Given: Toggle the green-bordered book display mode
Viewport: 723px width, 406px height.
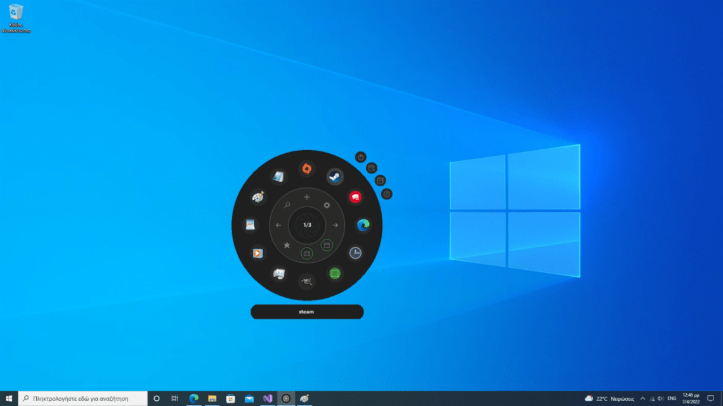Looking at the screenshot, I should [x=307, y=254].
